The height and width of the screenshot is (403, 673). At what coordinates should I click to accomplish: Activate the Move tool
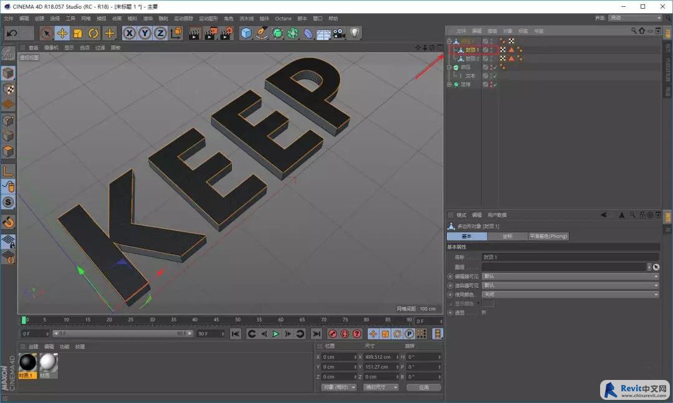point(62,33)
